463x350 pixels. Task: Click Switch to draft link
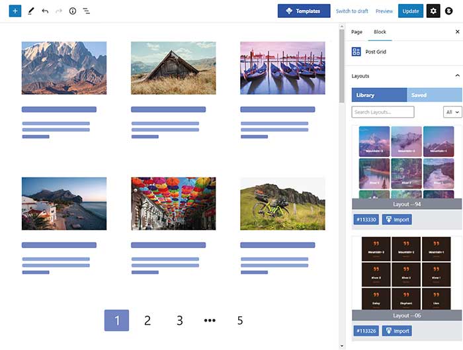pos(352,11)
